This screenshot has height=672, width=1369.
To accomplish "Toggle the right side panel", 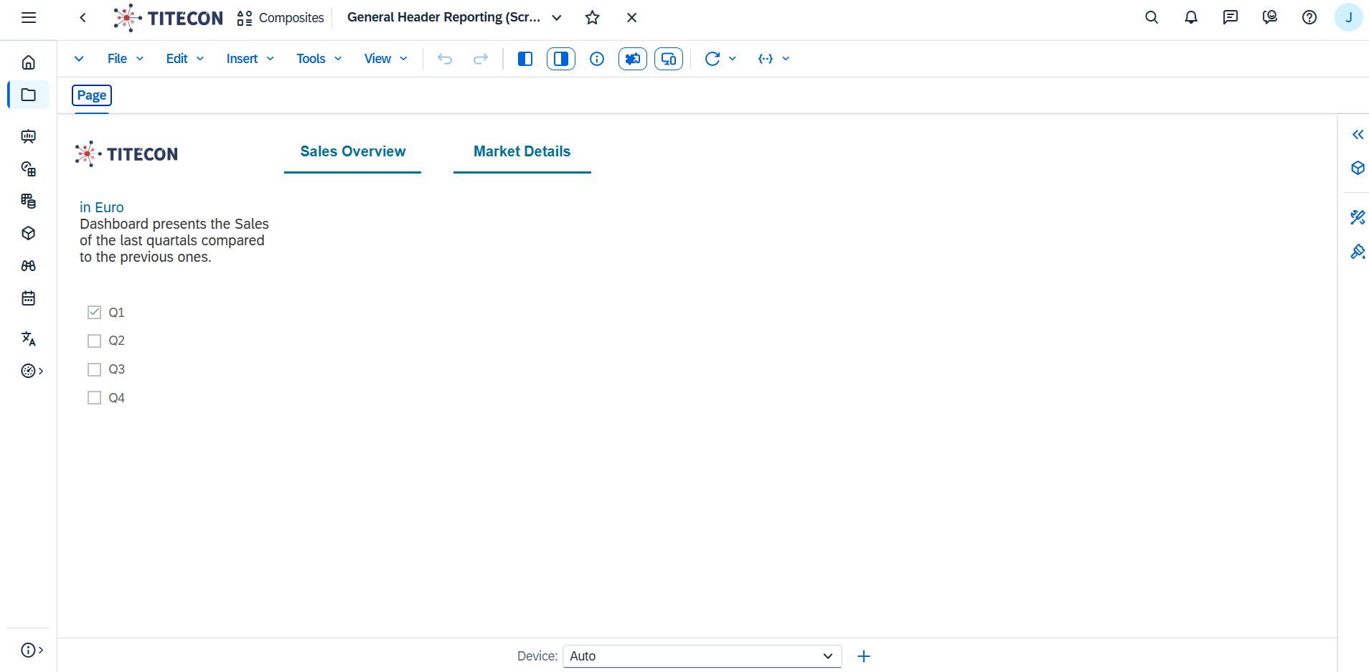I will click(561, 59).
